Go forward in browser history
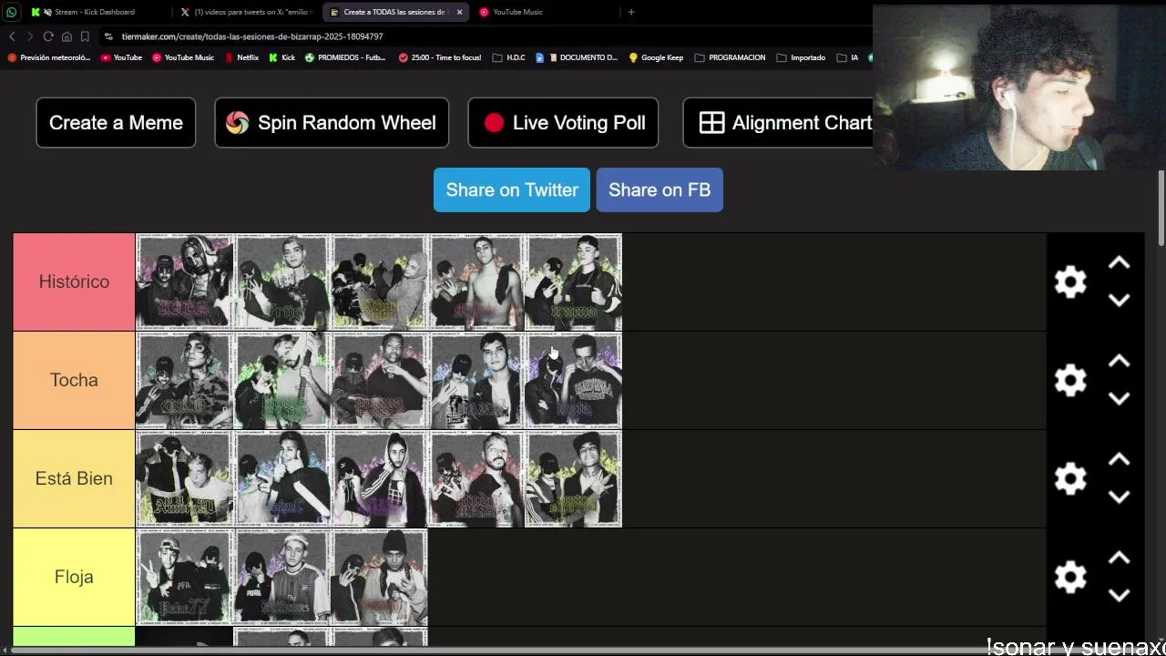 (x=30, y=36)
